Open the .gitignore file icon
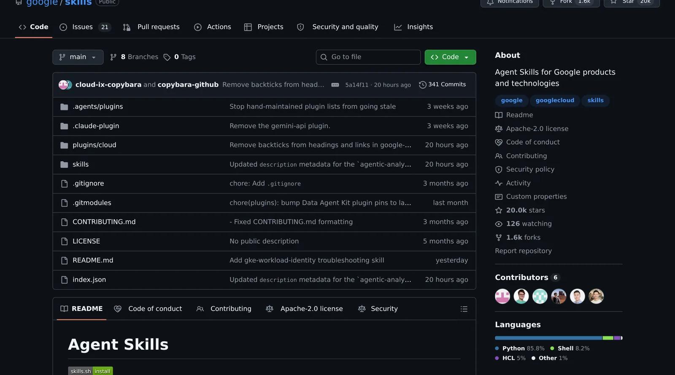Viewport: 675px width, 375px height. pyautogui.click(x=64, y=183)
